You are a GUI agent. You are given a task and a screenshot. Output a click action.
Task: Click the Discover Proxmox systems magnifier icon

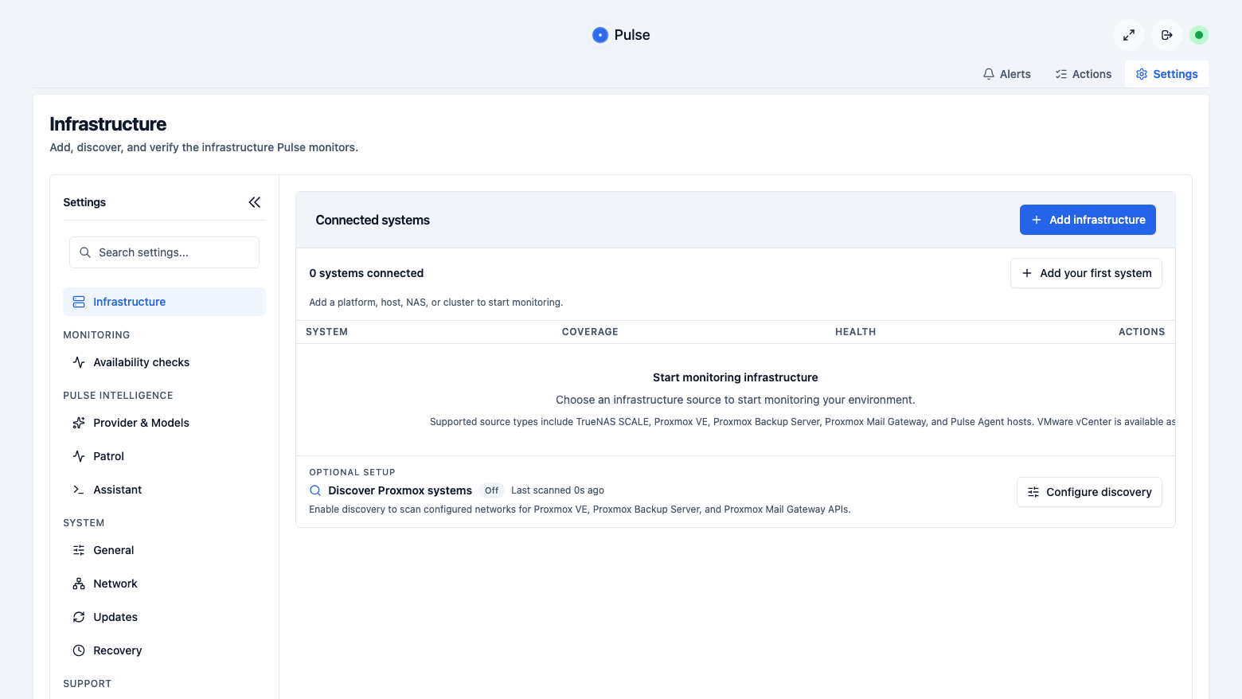click(315, 490)
